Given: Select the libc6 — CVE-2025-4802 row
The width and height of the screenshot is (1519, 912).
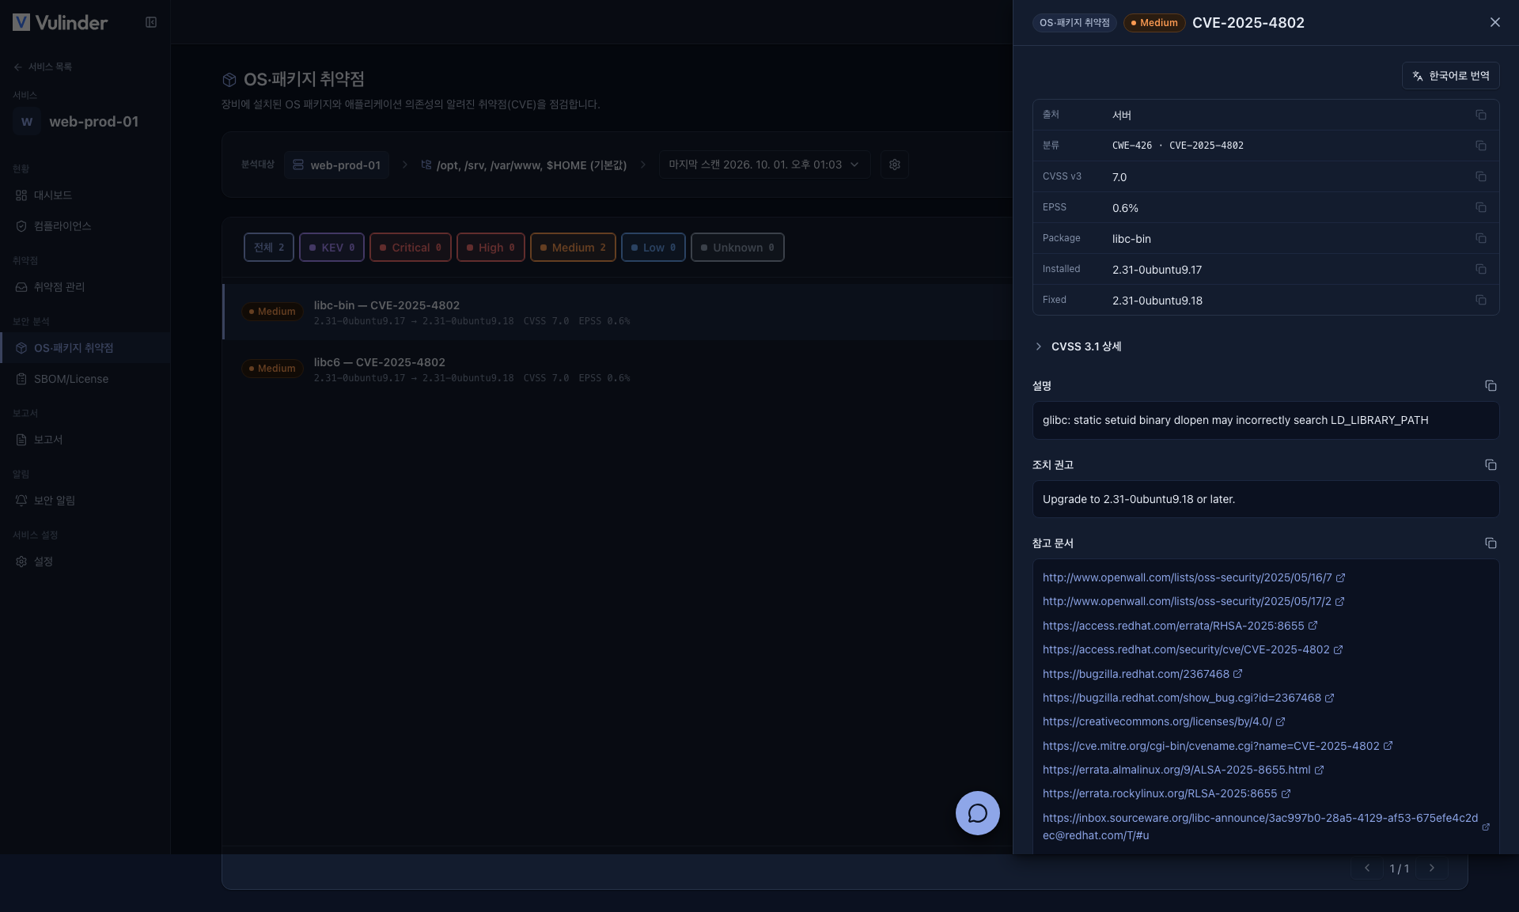Looking at the screenshot, I should (x=617, y=369).
